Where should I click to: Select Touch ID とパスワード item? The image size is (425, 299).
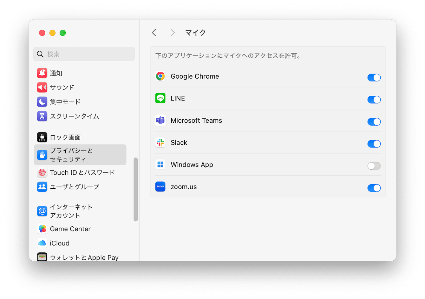point(82,172)
